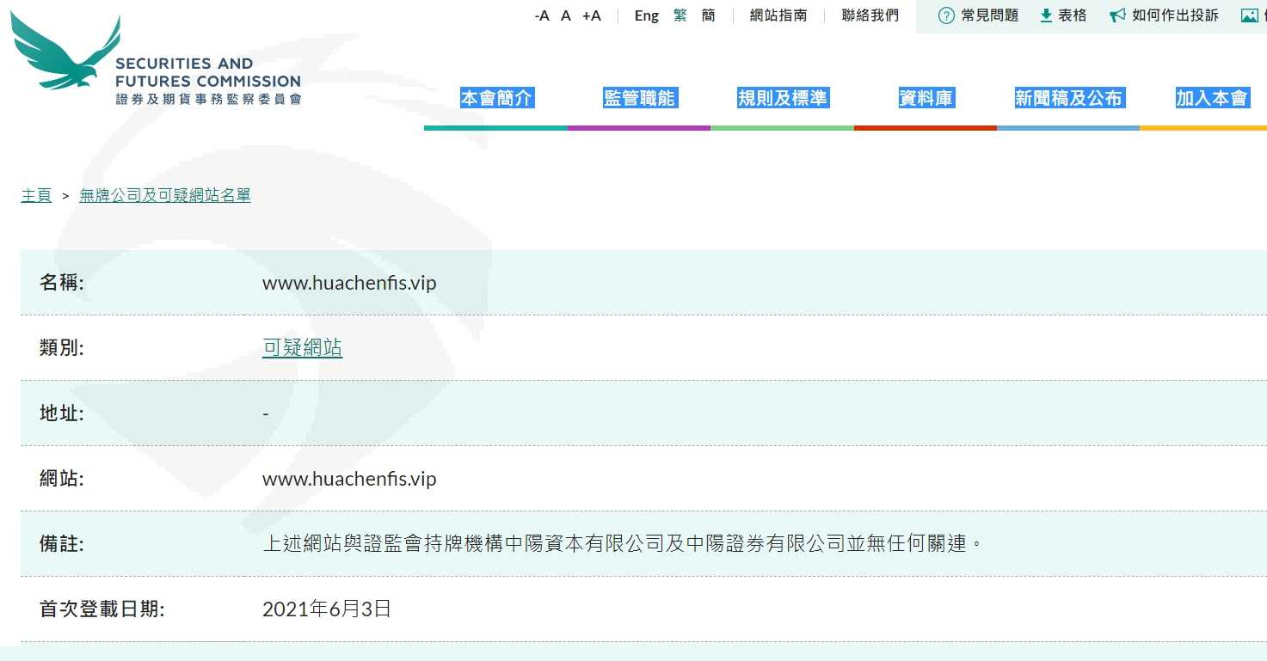Open the 網站指南 sitemap link
This screenshot has height=661, width=1267.
point(778,15)
